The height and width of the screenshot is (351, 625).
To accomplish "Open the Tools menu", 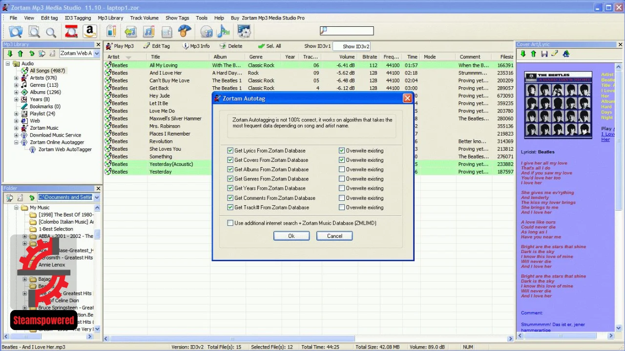I will 202,18.
